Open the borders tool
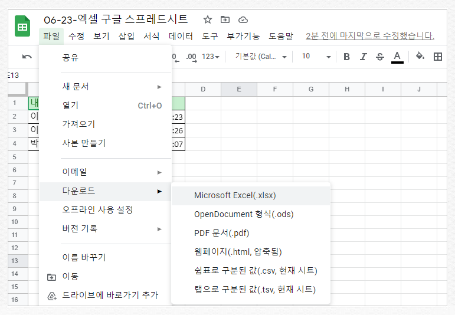The height and width of the screenshot is (315, 455). [x=437, y=57]
